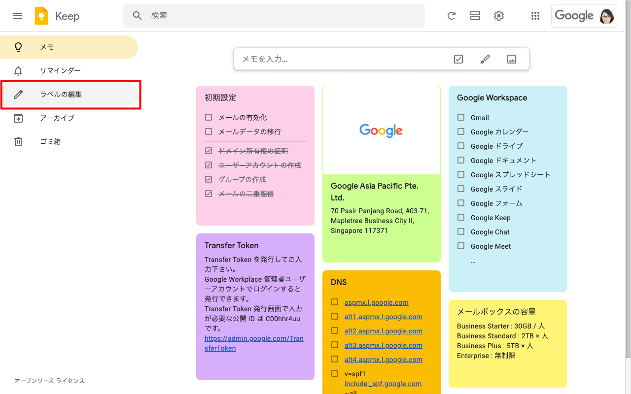Open リマインダー in the sidebar

point(69,71)
